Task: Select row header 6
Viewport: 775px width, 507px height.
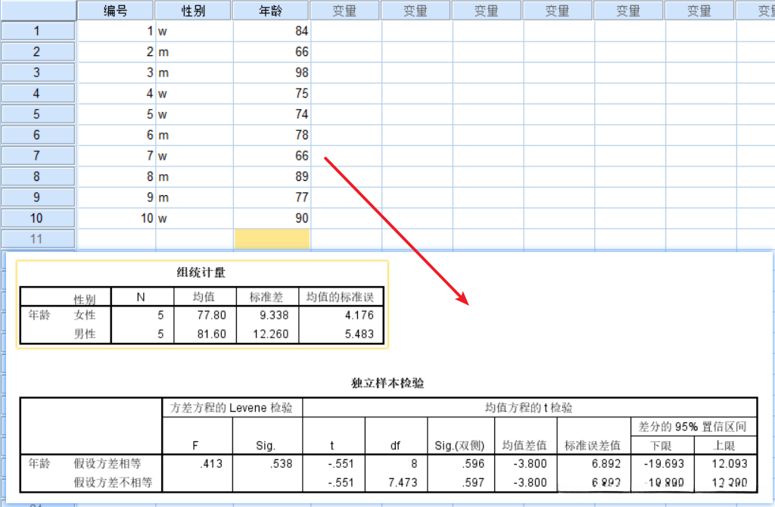Action: point(38,135)
